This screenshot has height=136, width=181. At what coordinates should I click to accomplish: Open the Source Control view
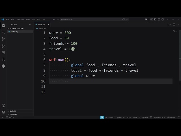[x=3, y=39]
